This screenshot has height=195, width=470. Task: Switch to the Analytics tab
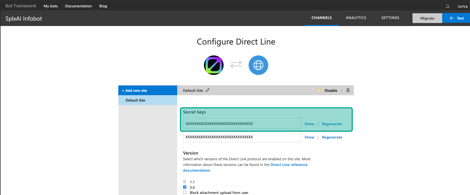(356, 18)
